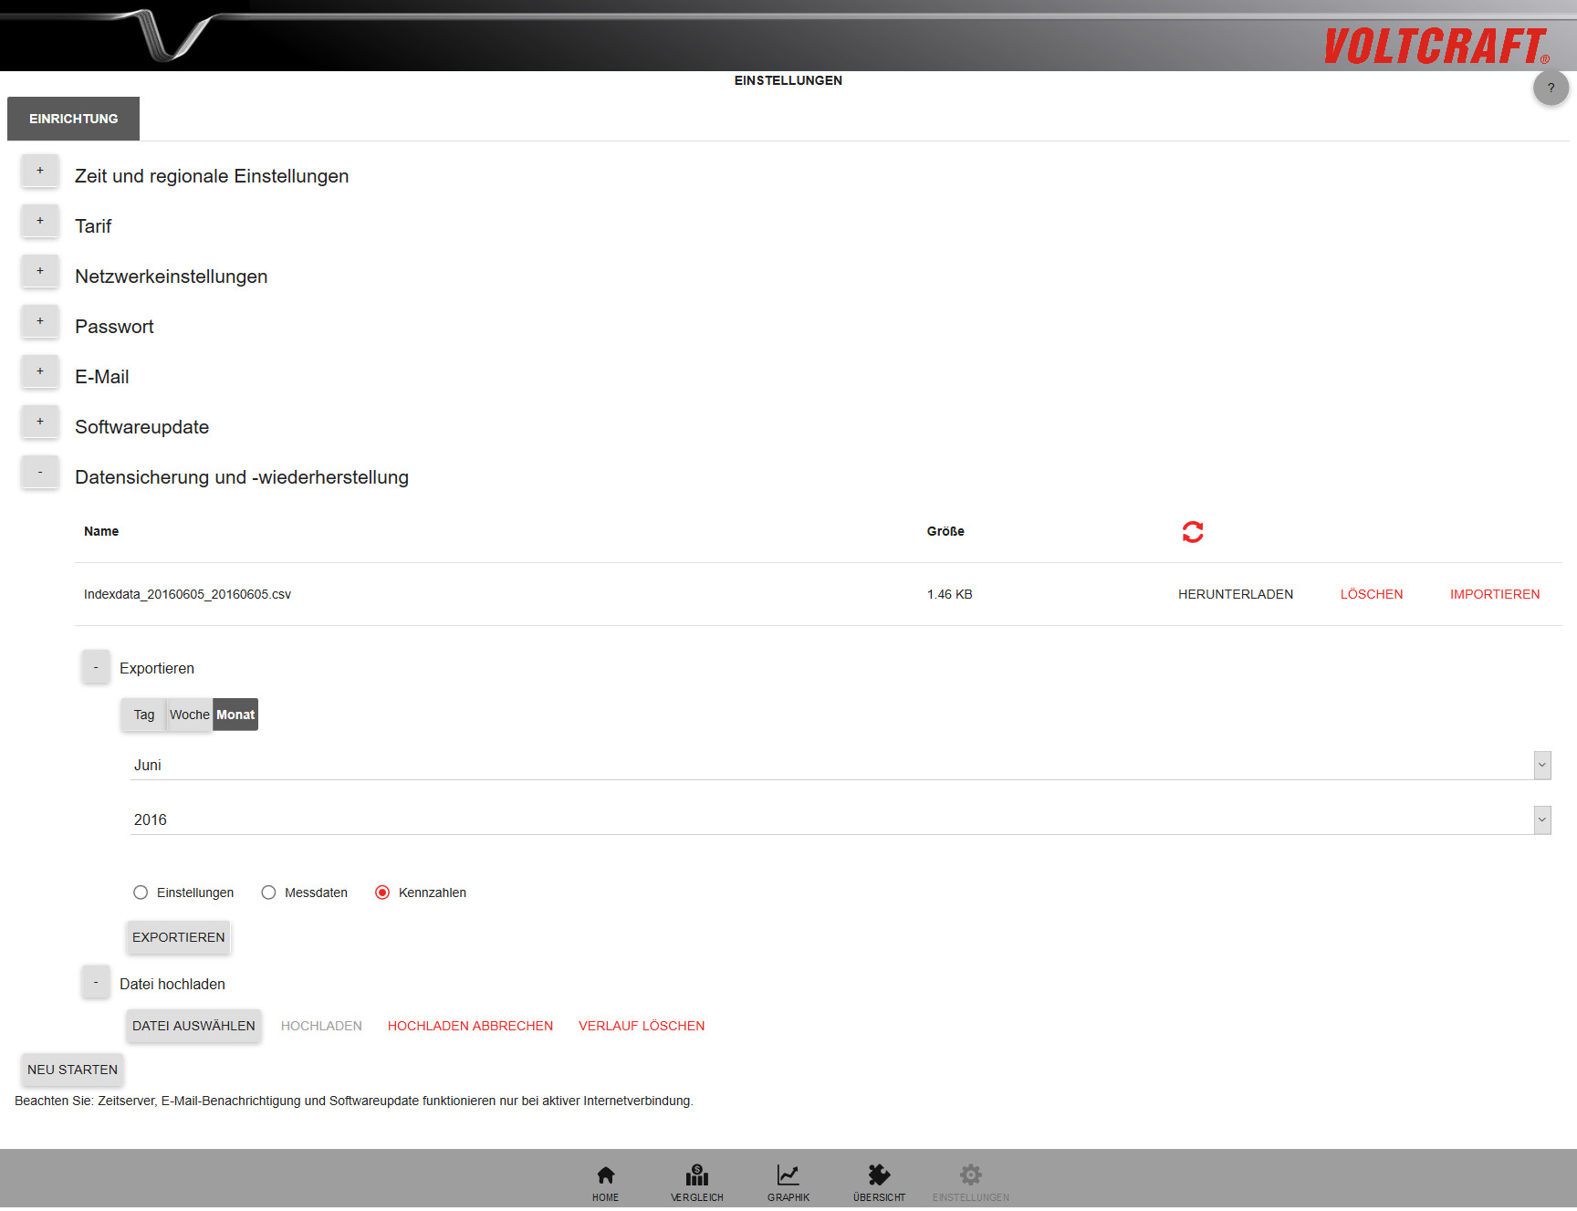The width and height of the screenshot is (1577, 1211).
Task: Select the Kennzahlen radio option
Action: [x=382, y=893]
